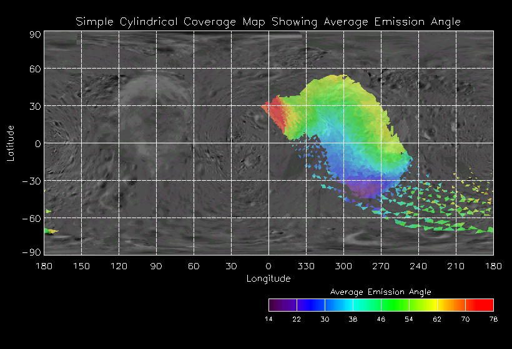Click the latitude tick label '90'
This screenshot has height=349, width=512.
pyautogui.click(x=35, y=34)
